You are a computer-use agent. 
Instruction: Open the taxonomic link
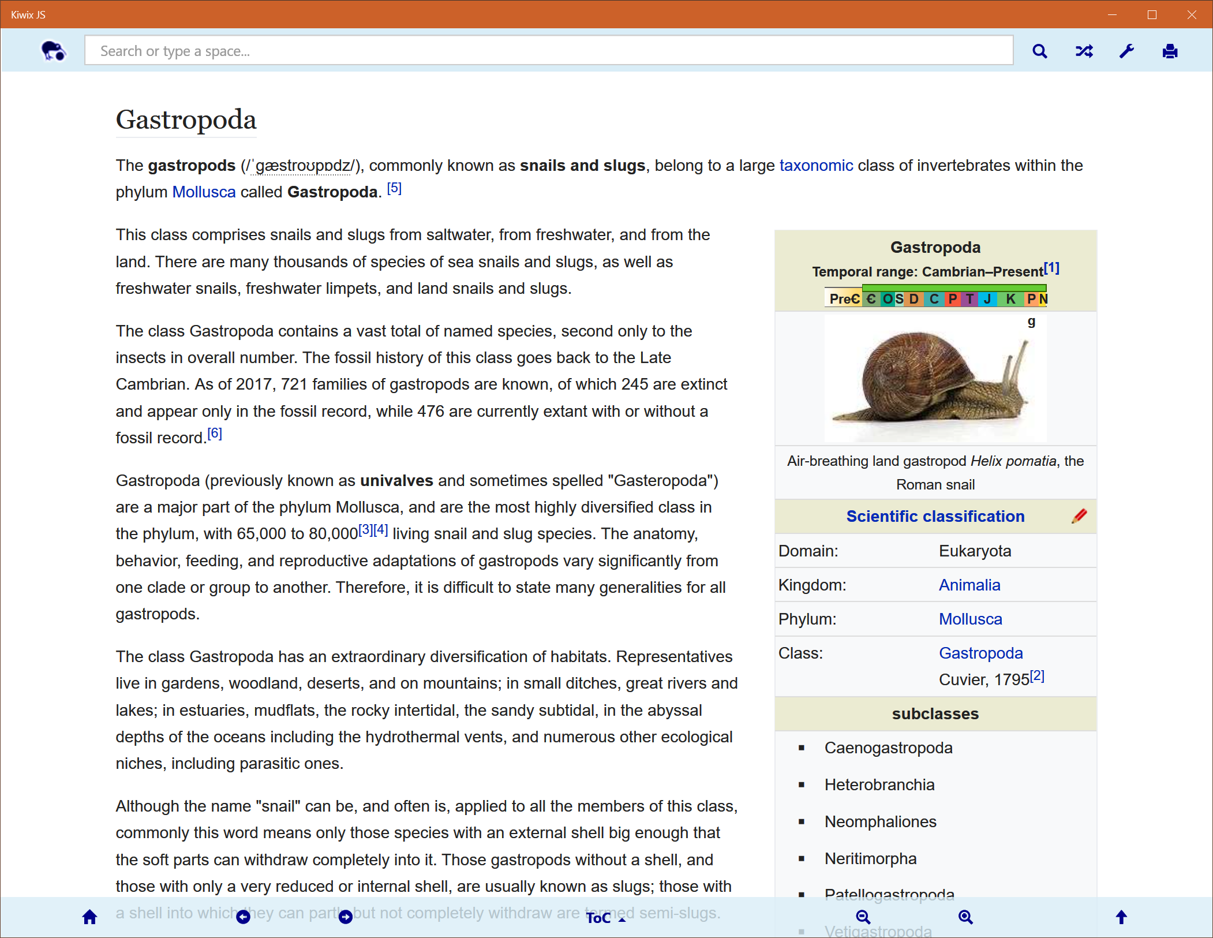(816, 166)
